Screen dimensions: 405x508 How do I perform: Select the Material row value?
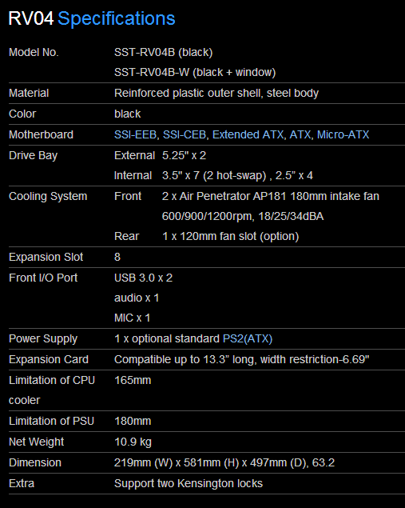click(216, 93)
